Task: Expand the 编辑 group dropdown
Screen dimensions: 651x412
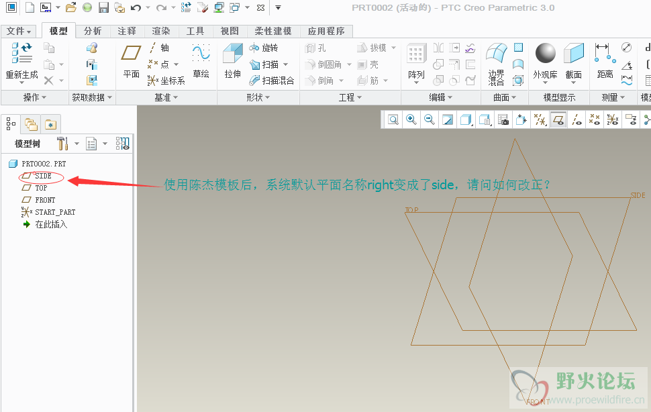Action: [440, 97]
